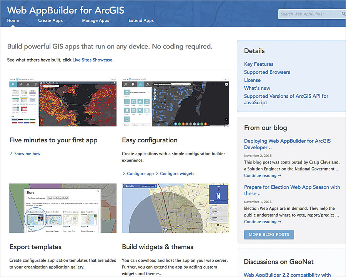Open the License link

click(252, 80)
